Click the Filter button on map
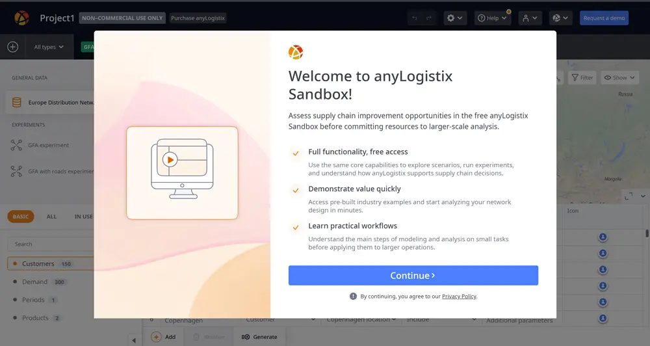The height and width of the screenshot is (346, 650). point(582,77)
